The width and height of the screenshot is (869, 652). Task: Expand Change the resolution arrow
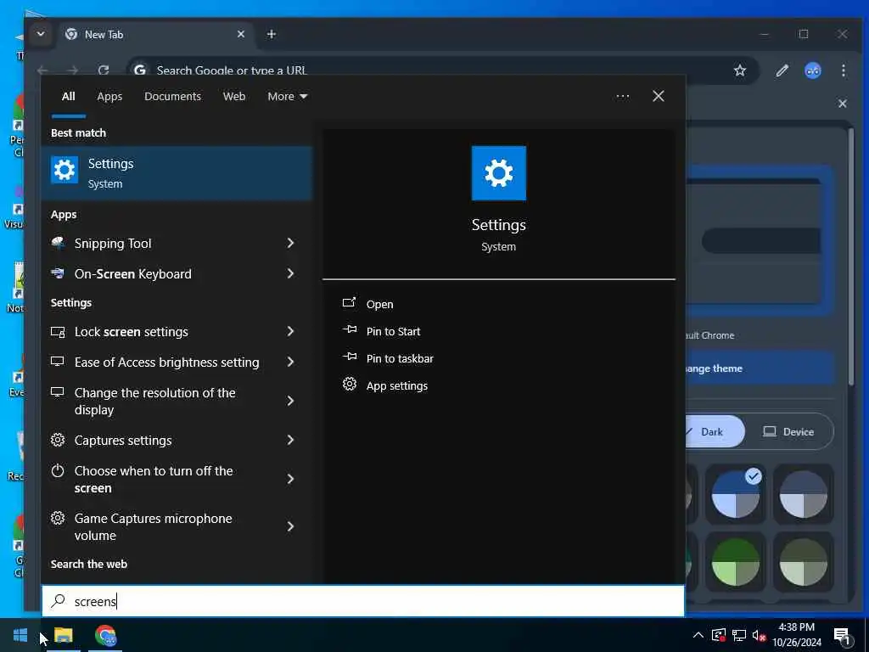click(290, 401)
